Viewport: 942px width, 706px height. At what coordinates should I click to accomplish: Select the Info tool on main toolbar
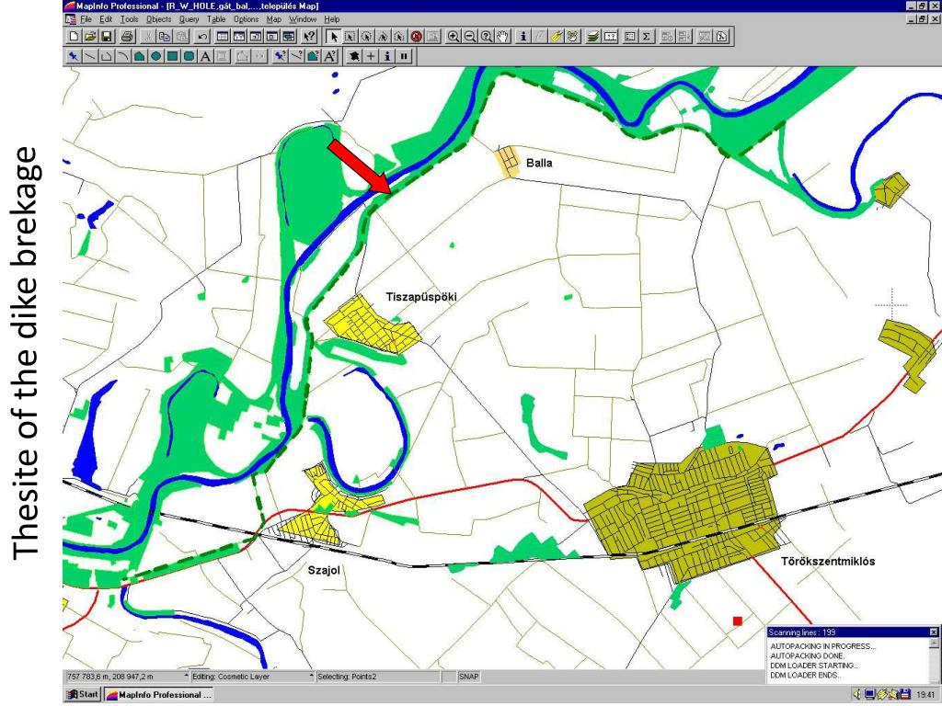click(x=523, y=37)
